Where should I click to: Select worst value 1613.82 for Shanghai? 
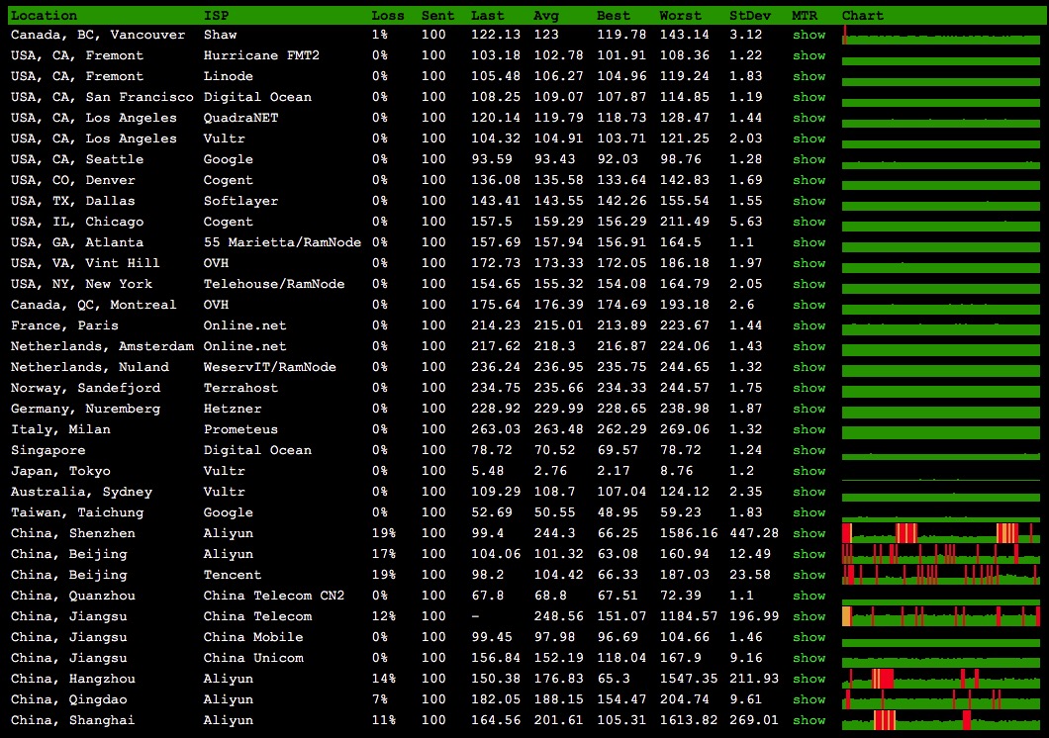click(689, 720)
